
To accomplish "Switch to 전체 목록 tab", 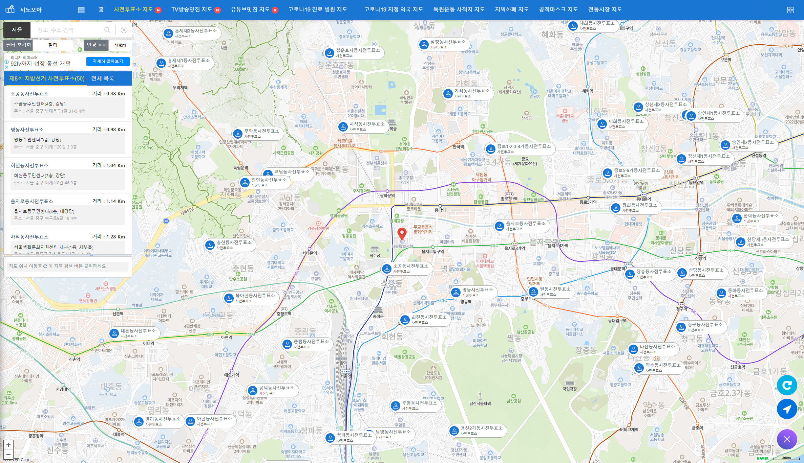I will [103, 78].
